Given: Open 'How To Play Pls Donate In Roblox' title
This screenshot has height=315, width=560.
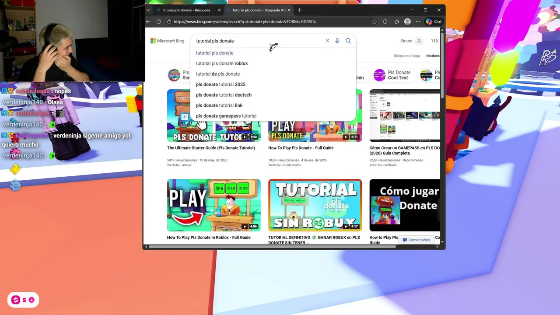Looking at the screenshot, I should pos(209,238).
